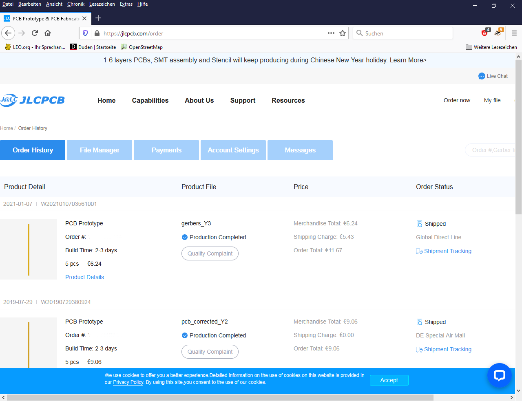Image resolution: width=522 pixels, height=401 pixels.
Task: Open Product Details for gerbers_Y3 order
Action: tap(84, 277)
